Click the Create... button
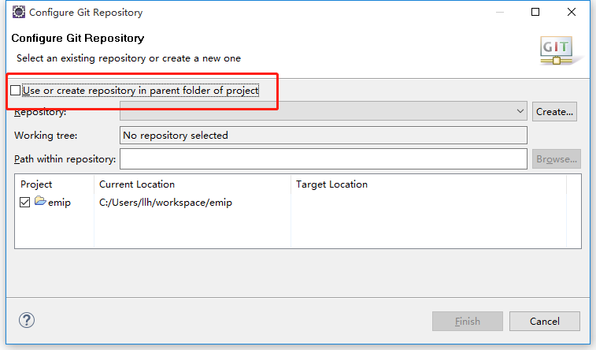 (x=554, y=111)
